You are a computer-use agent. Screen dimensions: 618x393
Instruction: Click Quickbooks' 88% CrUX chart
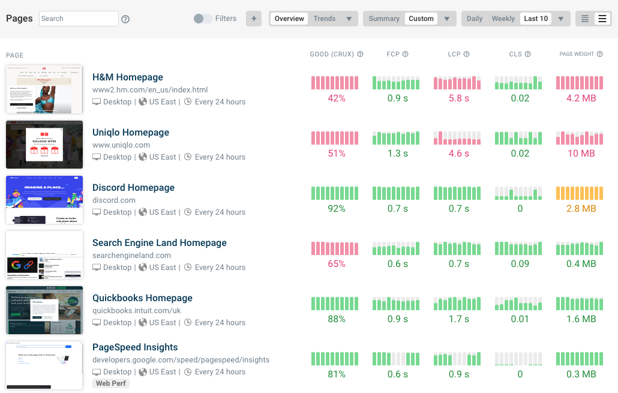(x=335, y=304)
